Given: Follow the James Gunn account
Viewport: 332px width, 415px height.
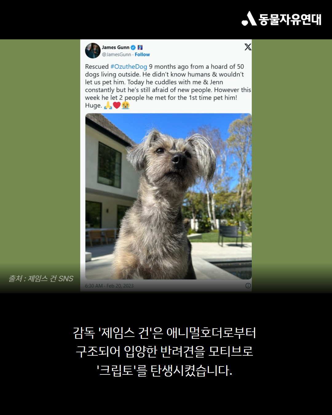Looking at the screenshot, I should [142, 54].
